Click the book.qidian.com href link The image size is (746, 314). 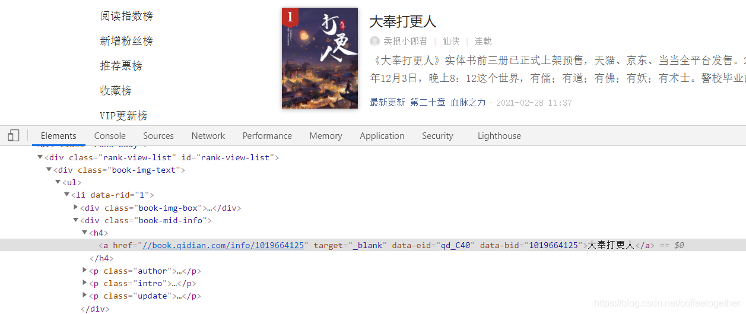[223, 245]
